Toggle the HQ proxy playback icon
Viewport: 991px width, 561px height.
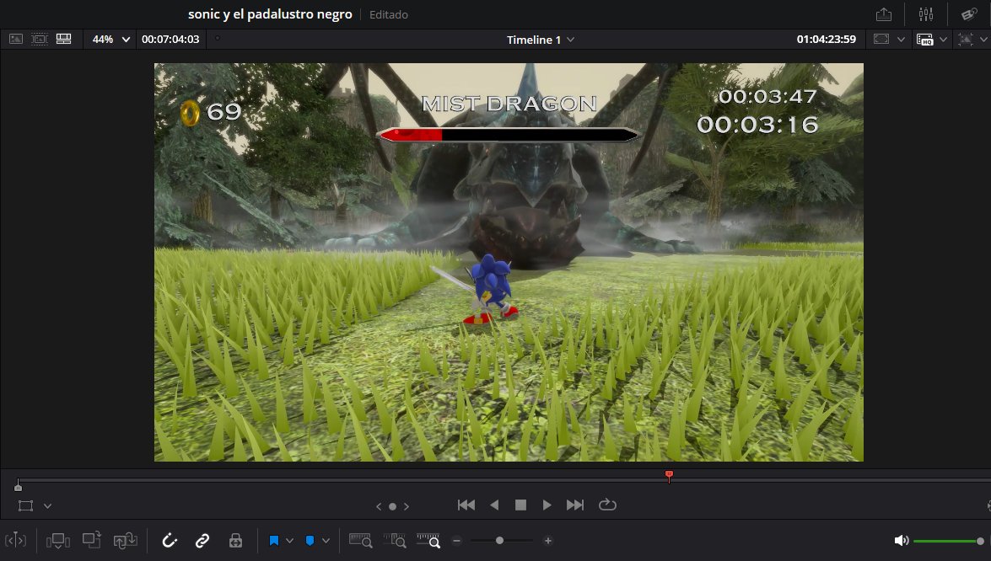click(x=924, y=40)
